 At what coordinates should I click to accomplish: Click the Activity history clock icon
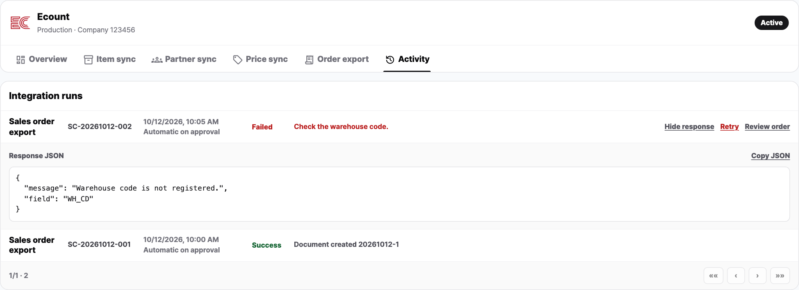(390, 60)
